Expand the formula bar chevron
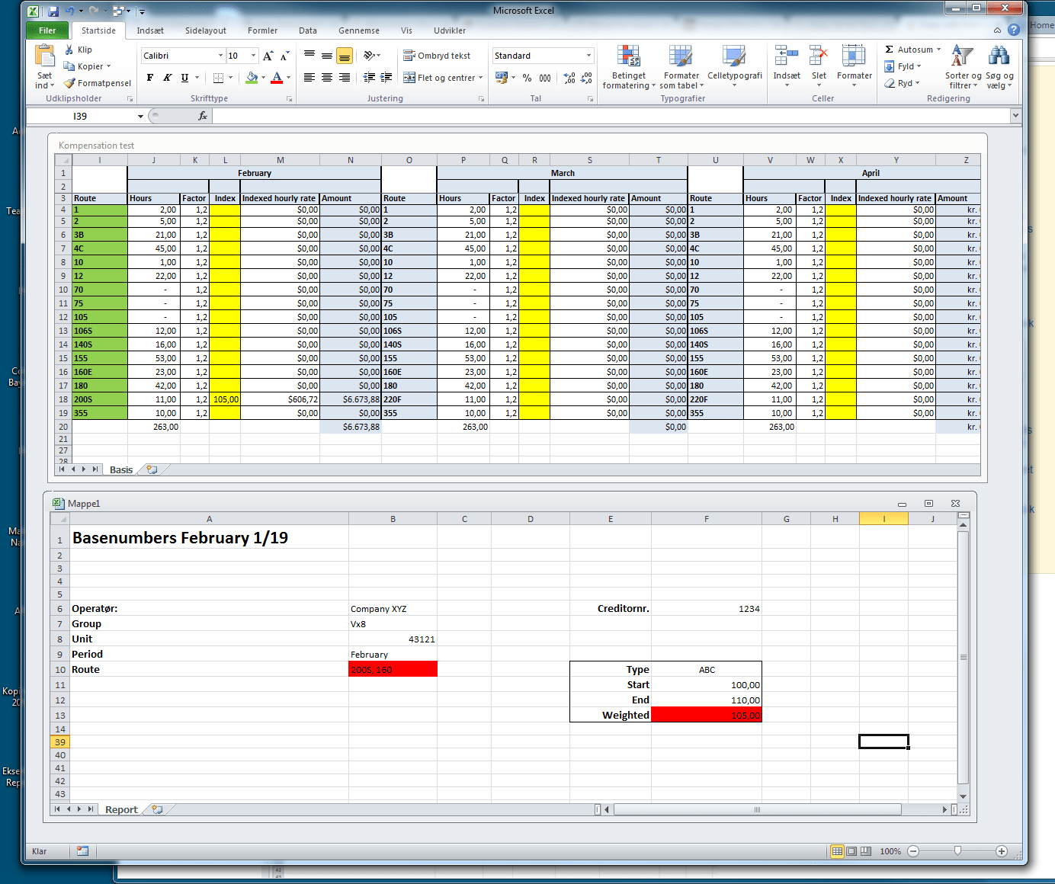The width and height of the screenshot is (1055, 884). tap(1015, 116)
